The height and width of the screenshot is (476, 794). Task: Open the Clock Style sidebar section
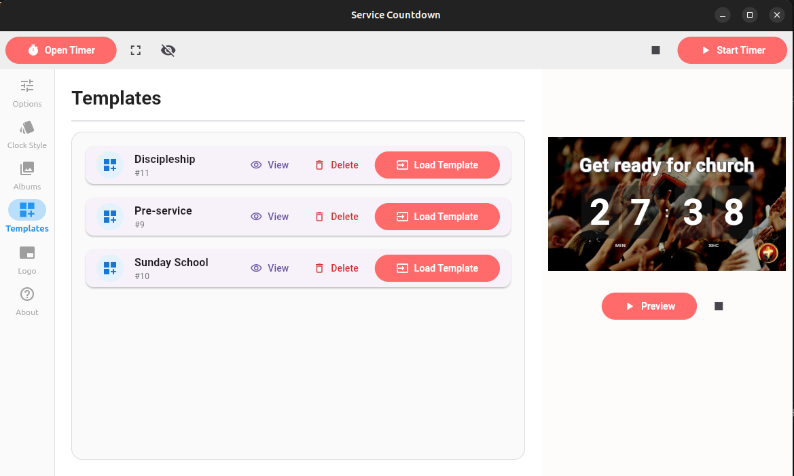[x=27, y=134]
